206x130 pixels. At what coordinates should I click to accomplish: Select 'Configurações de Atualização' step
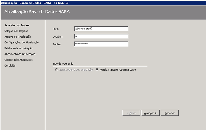(x=22, y=43)
